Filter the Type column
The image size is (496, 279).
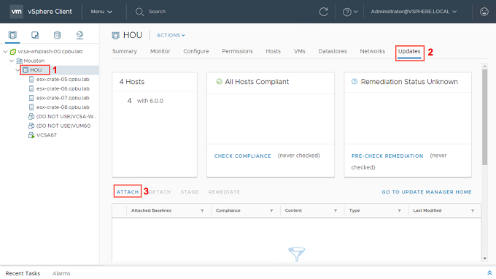pyautogui.click(x=399, y=210)
